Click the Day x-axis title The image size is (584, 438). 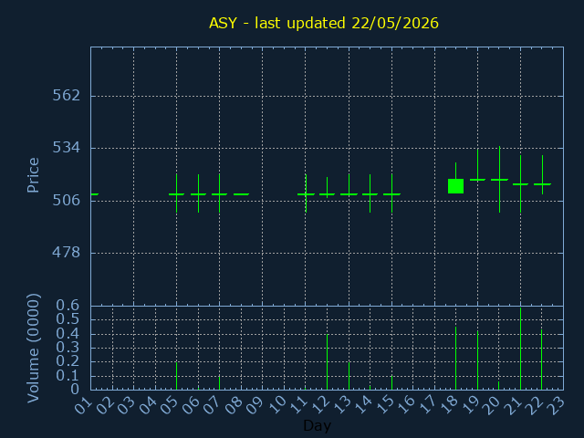point(317,425)
